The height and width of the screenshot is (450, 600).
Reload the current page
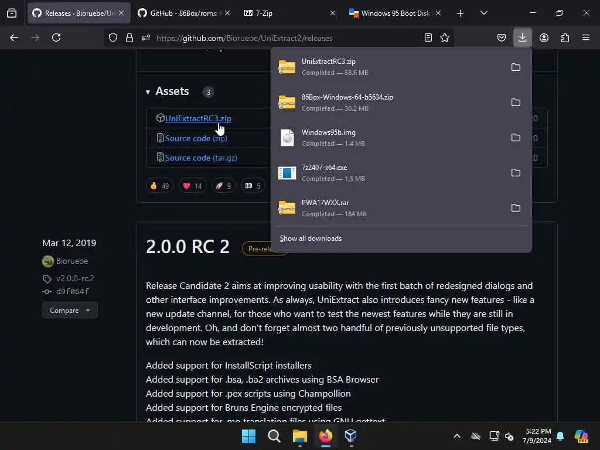coord(56,37)
